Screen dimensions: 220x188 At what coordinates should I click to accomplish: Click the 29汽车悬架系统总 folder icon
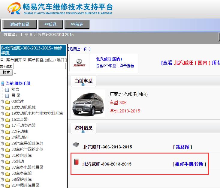click(8, 144)
